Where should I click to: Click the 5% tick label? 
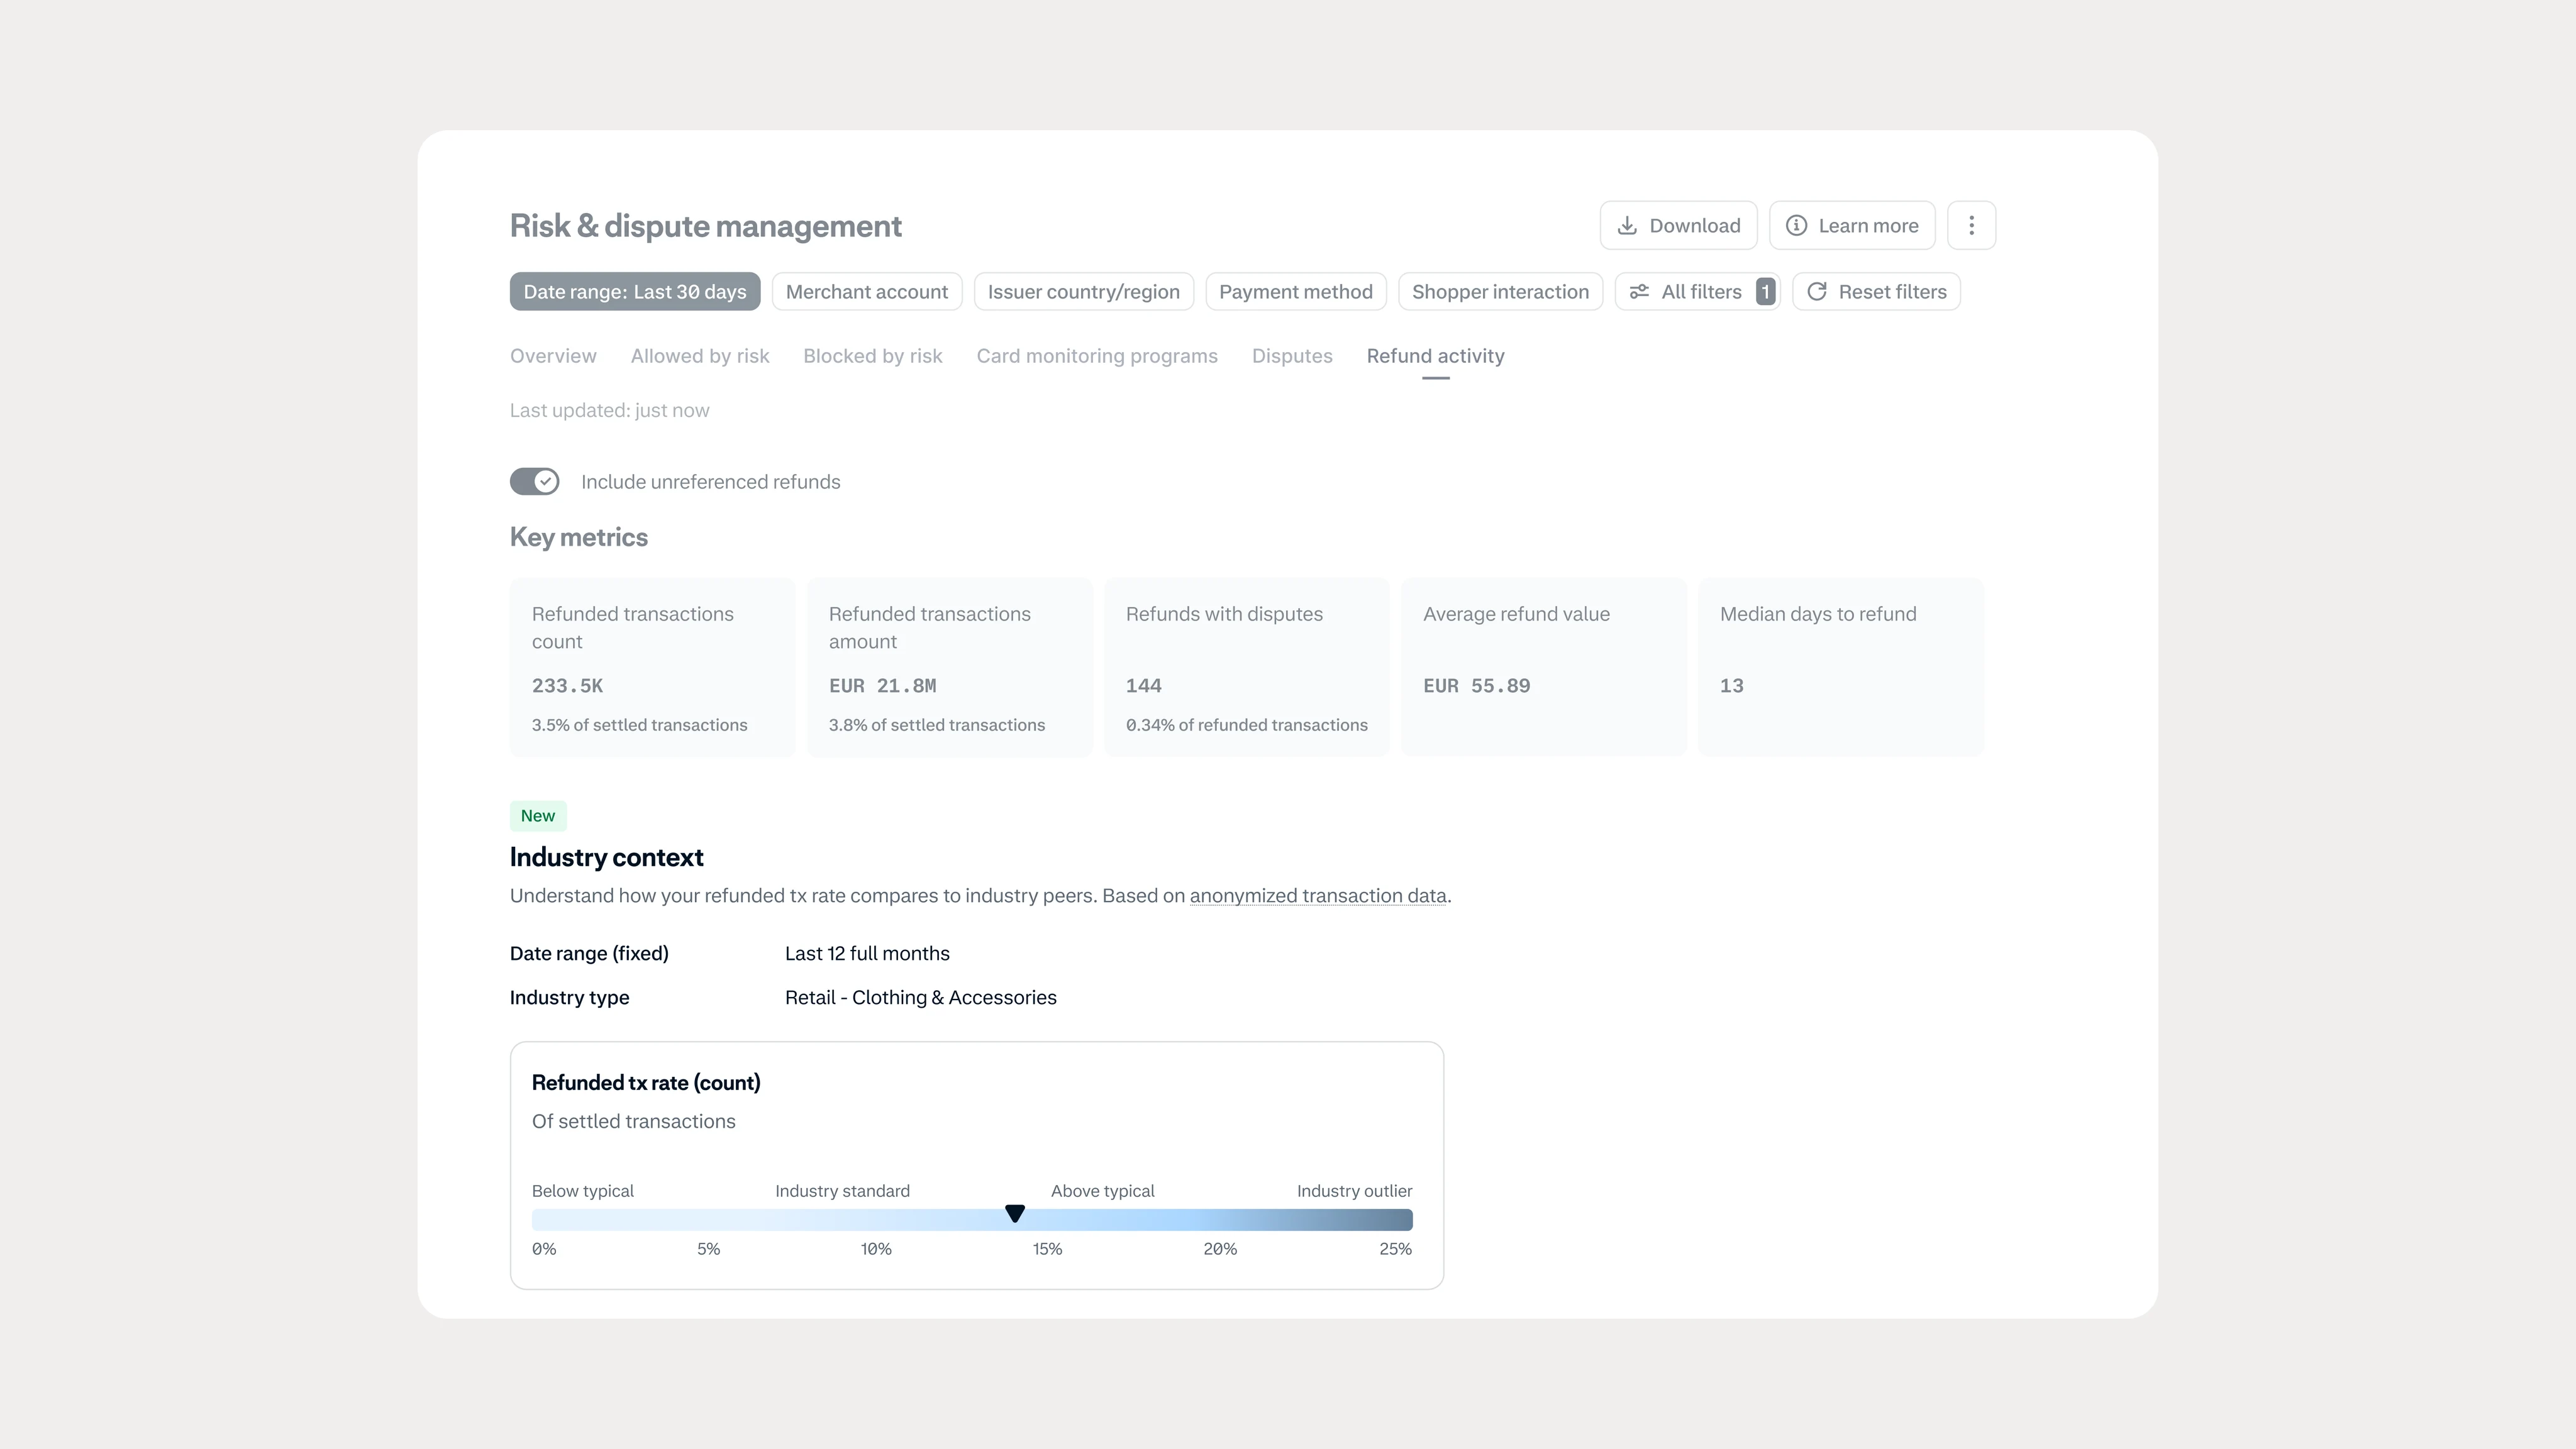[708, 1249]
